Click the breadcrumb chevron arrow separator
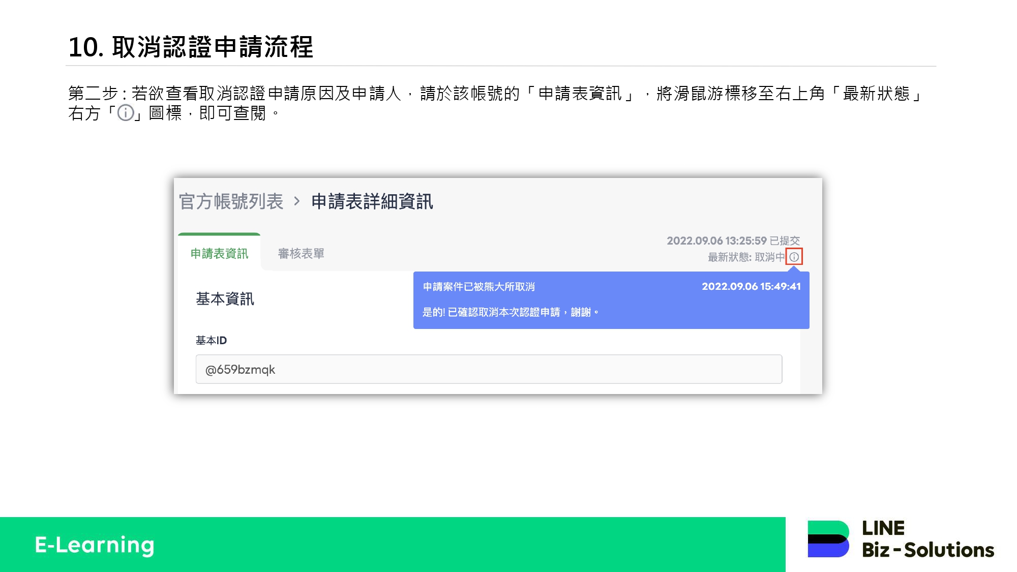The height and width of the screenshot is (572, 1017). [x=297, y=201]
